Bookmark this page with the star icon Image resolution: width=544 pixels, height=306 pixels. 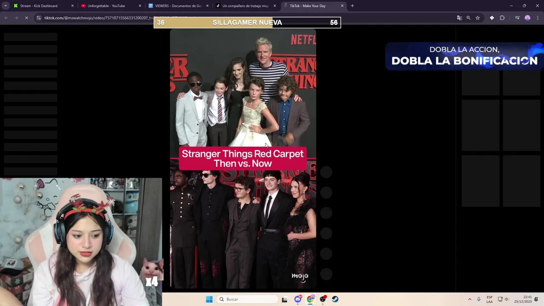[478, 18]
